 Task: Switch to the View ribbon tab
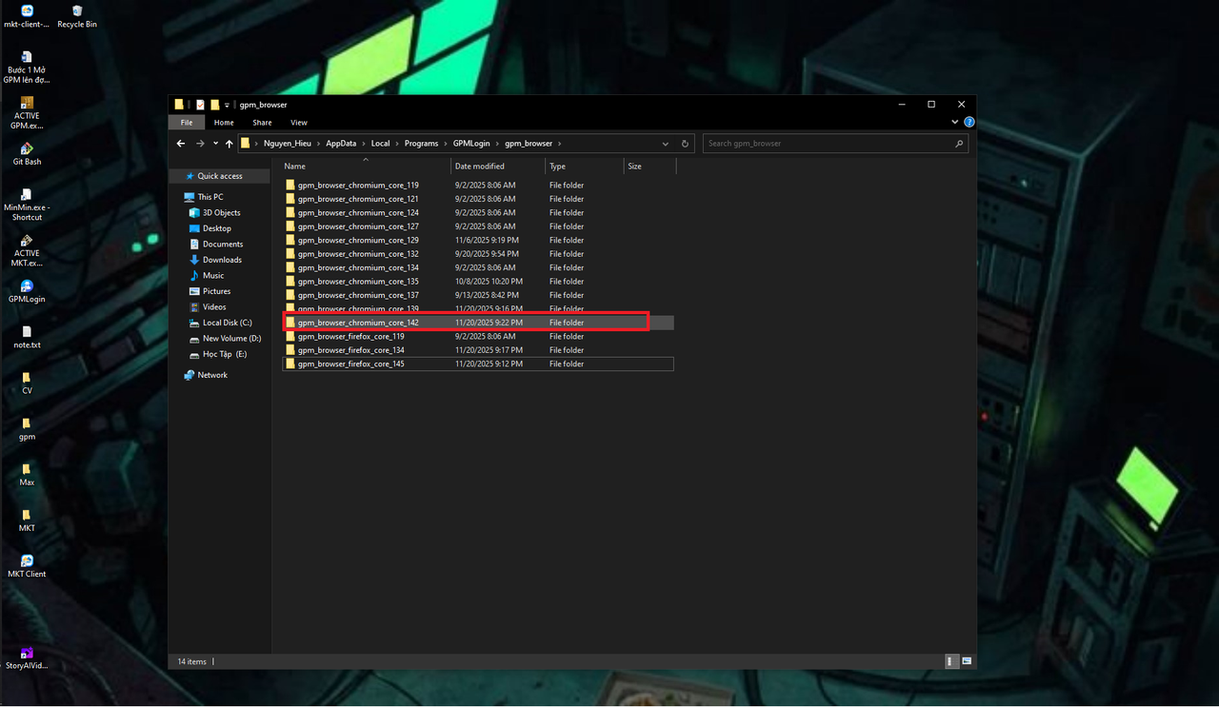[x=299, y=123]
